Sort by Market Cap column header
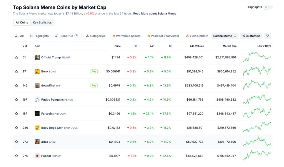This screenshot has width=284, height=167. [x=229, y=46]
